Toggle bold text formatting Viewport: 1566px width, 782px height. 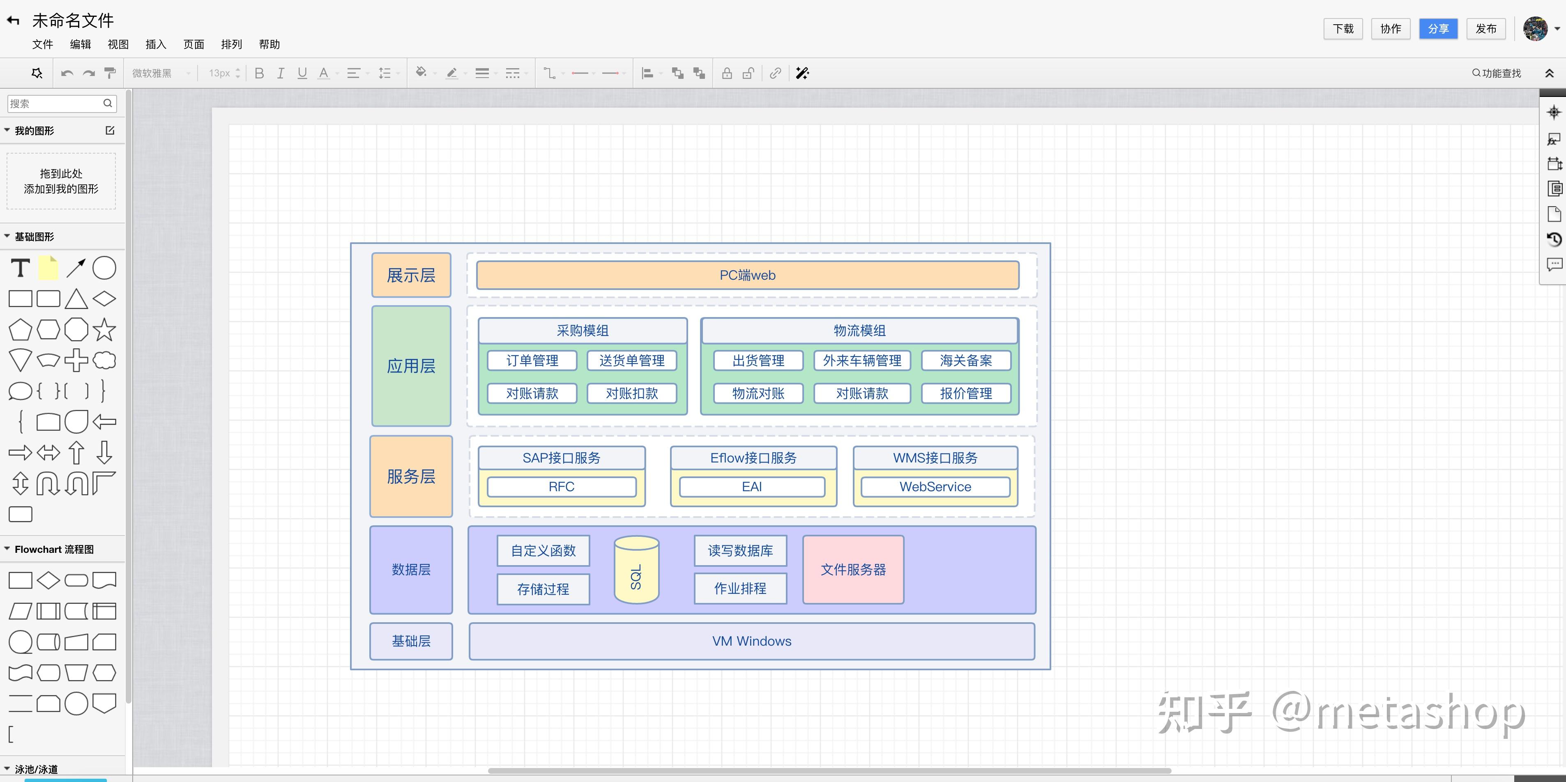[259, 74]
